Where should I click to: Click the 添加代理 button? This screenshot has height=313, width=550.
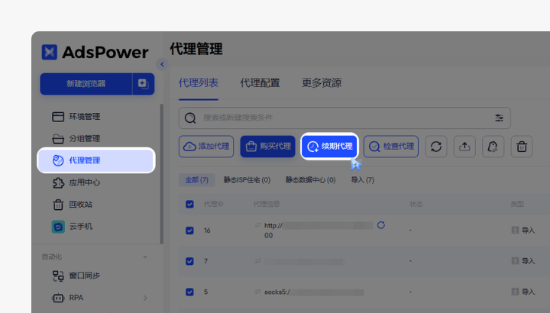pyautogui.click(x=206, y=147)
